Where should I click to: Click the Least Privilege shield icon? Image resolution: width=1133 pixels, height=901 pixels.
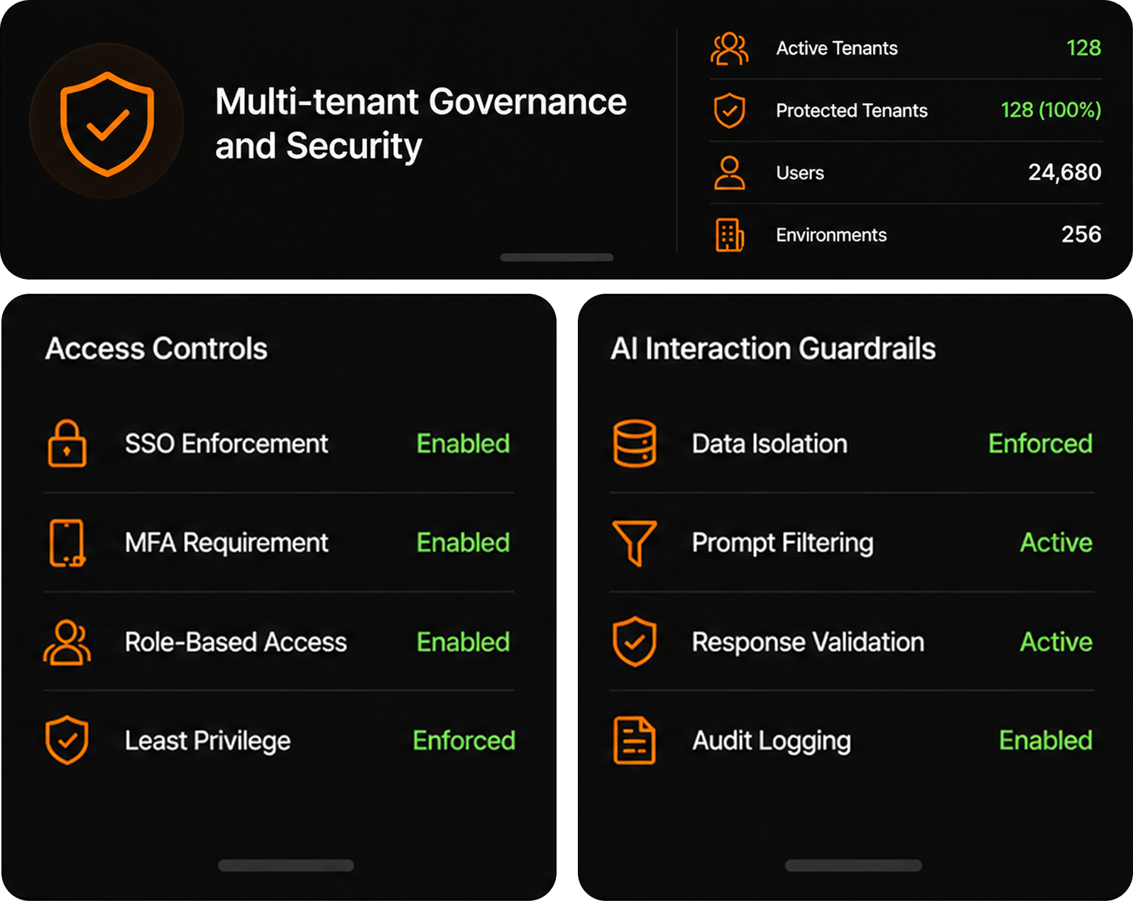(67, 740)
